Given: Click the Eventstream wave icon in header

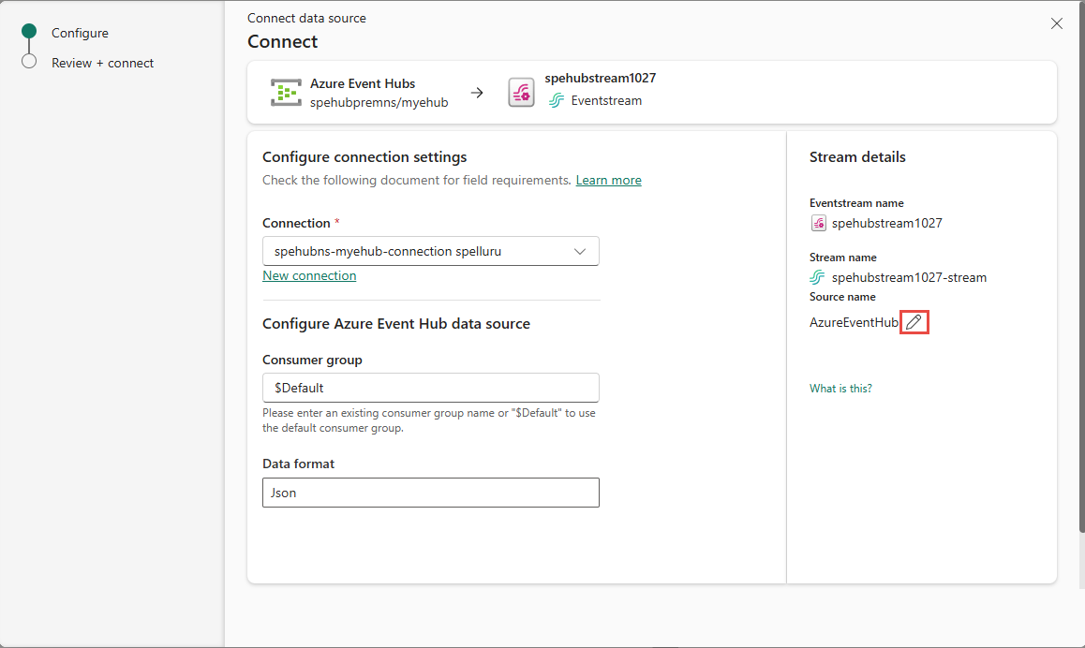Looking at the screenshot, I should 557,101.
